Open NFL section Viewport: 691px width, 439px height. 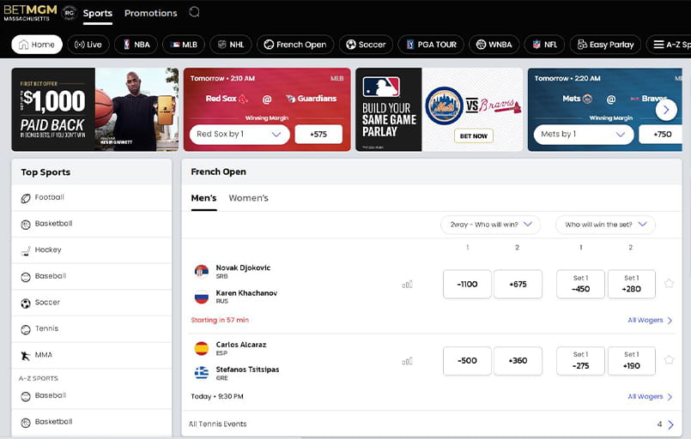point(545,45)
